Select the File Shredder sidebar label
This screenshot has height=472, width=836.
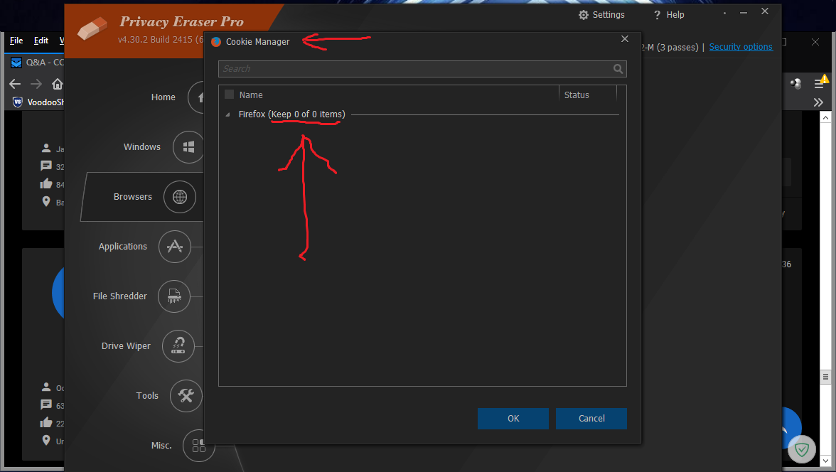[120, 296]
